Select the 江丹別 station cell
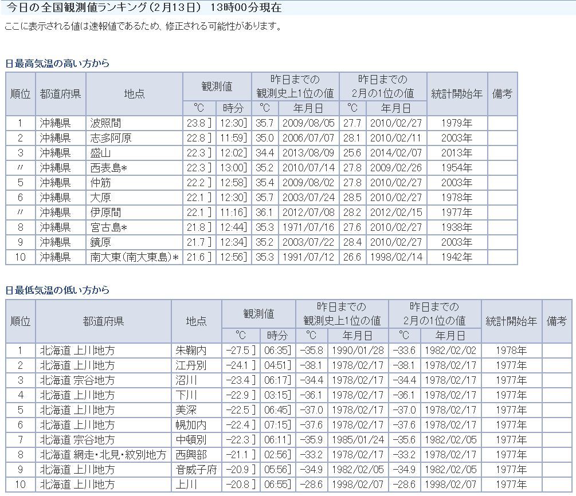The image size is (576, 496). click(196, 365)
